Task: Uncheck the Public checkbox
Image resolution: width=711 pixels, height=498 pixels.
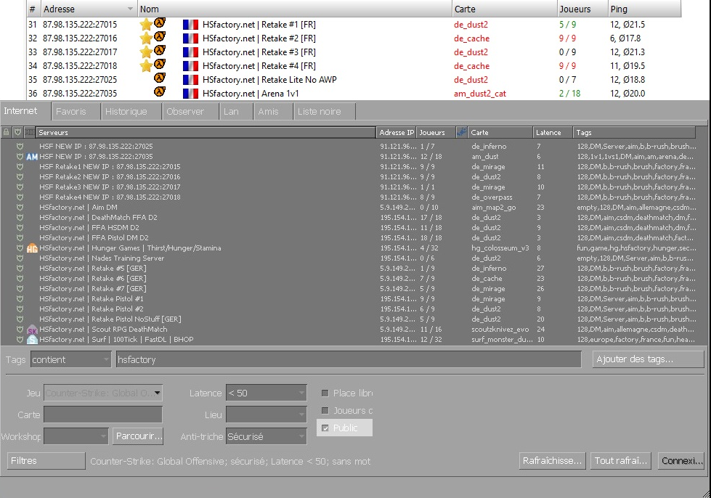Action: point(325,428)
